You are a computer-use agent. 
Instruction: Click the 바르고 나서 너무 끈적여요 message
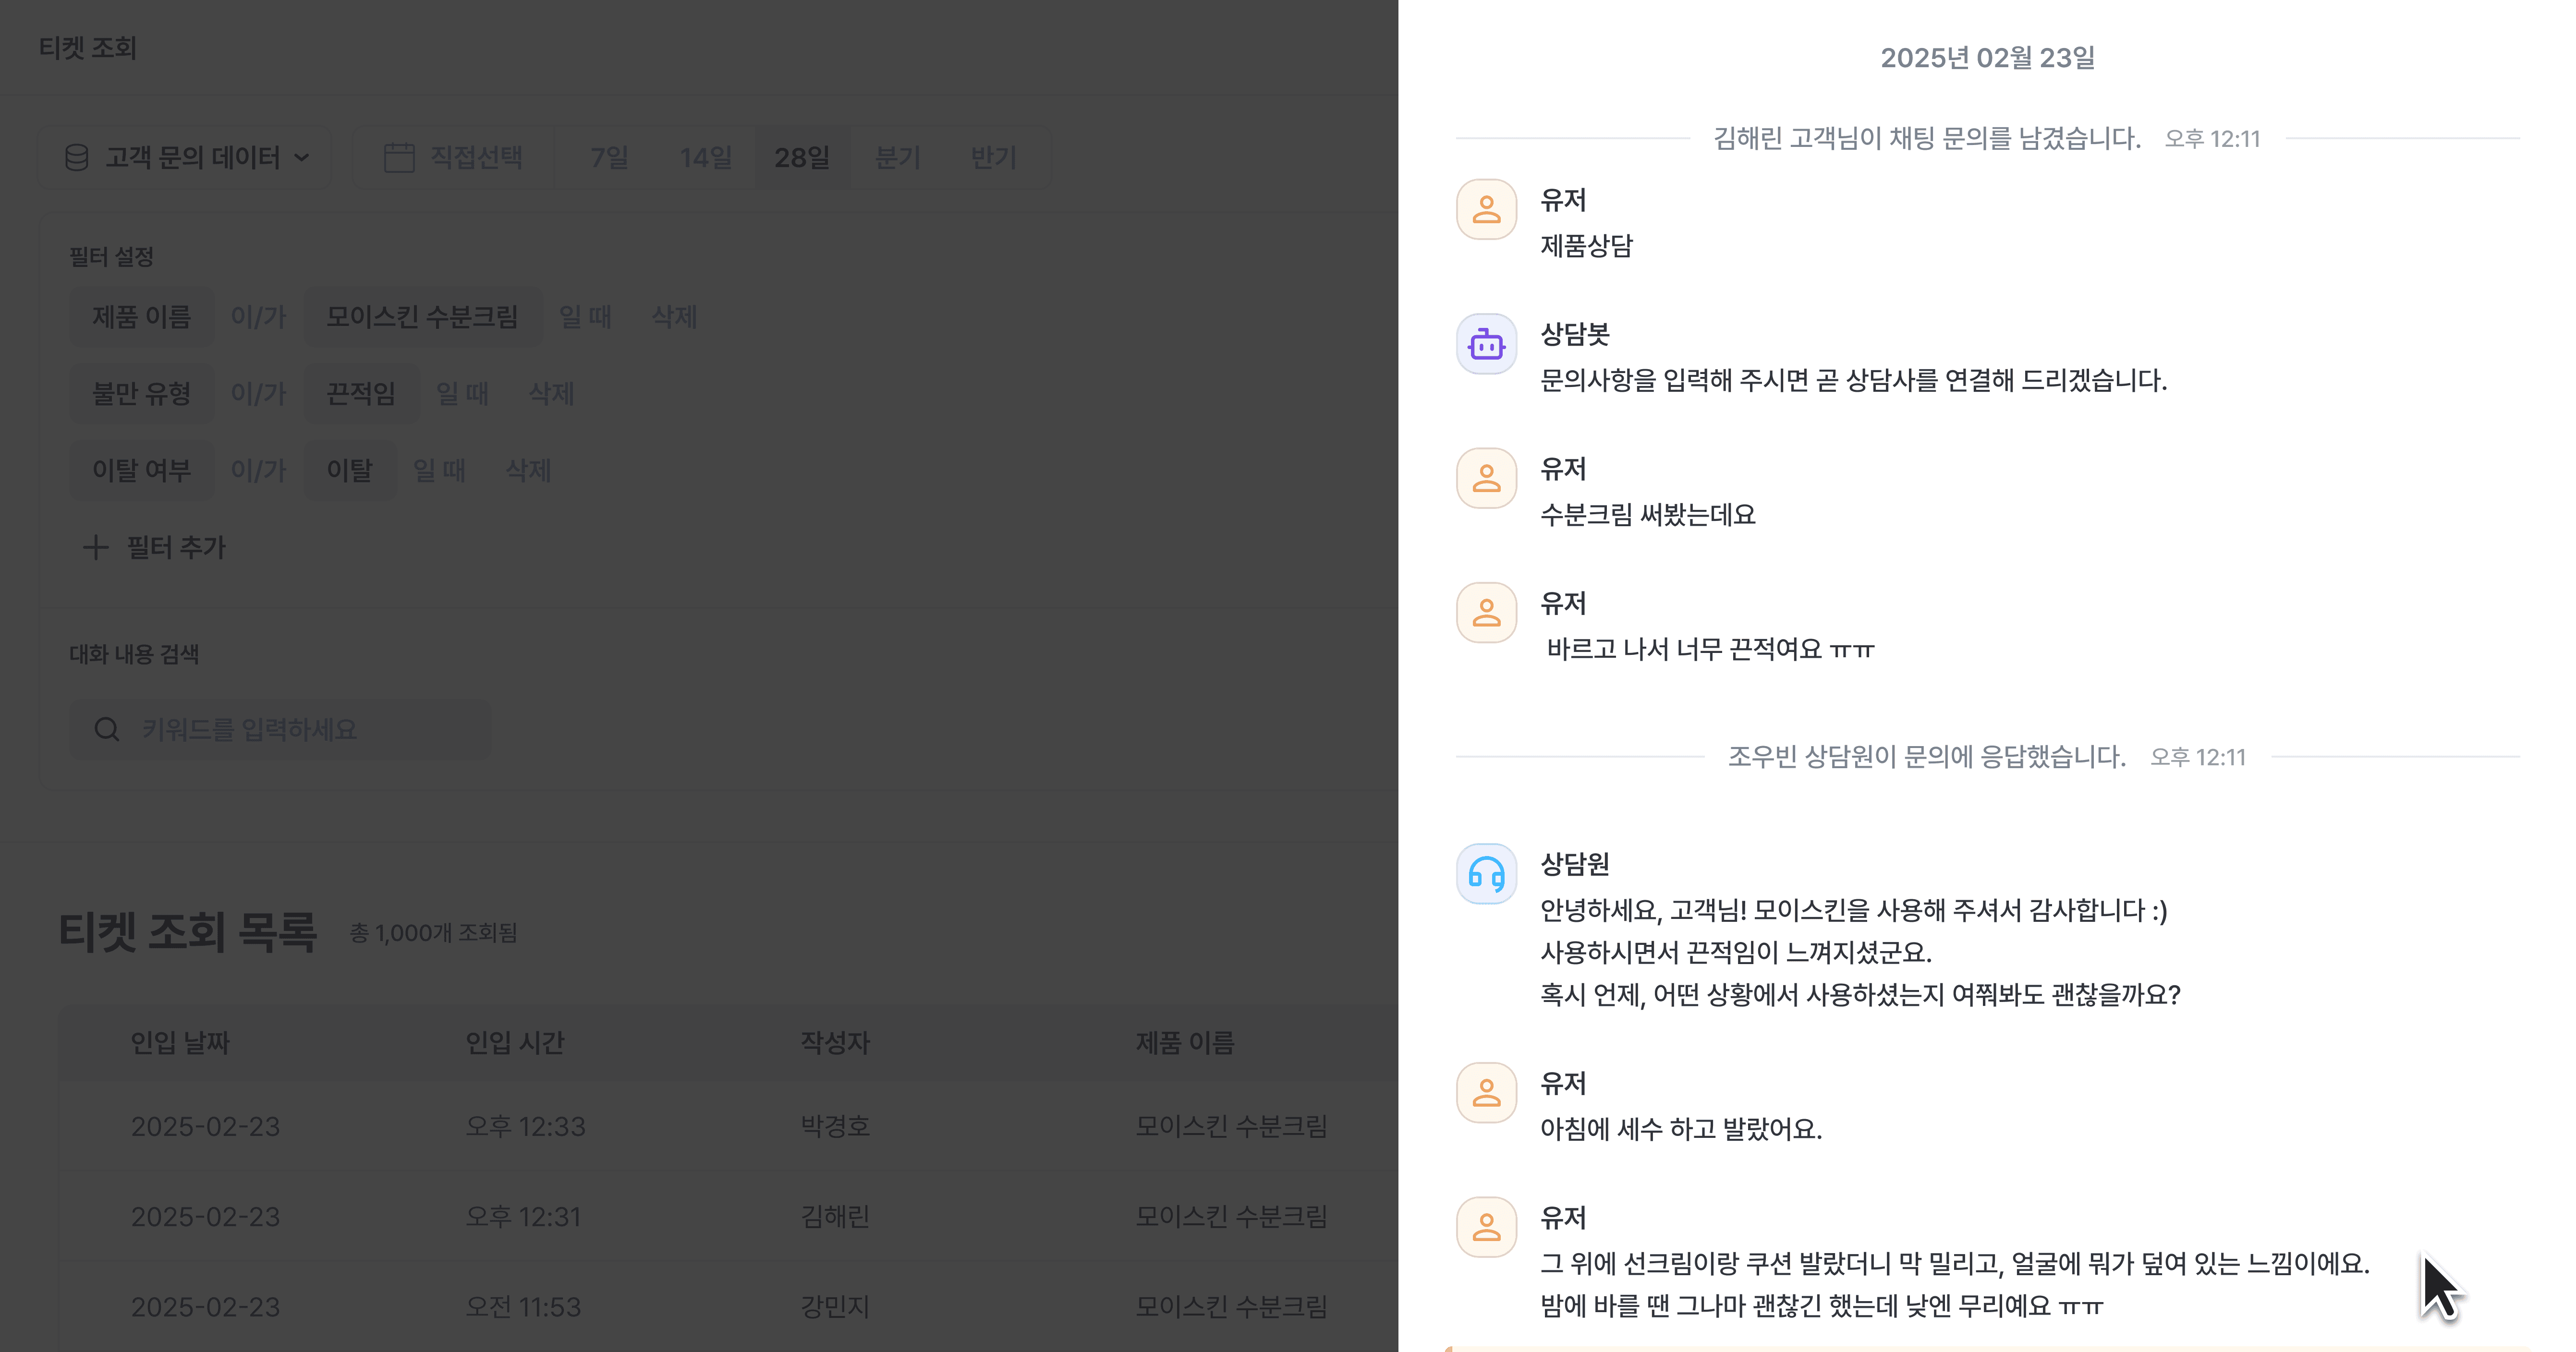click(x=1710, y=650)
